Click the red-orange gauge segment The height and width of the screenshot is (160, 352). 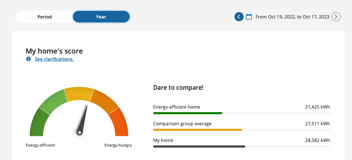pyautogui.click(x=120, y=123)
